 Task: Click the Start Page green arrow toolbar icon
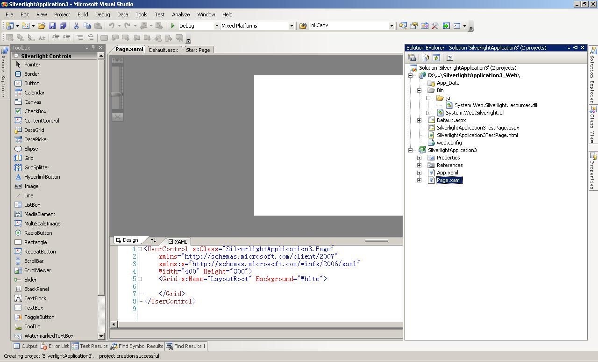pyautogui.click(x=446, y=26)
